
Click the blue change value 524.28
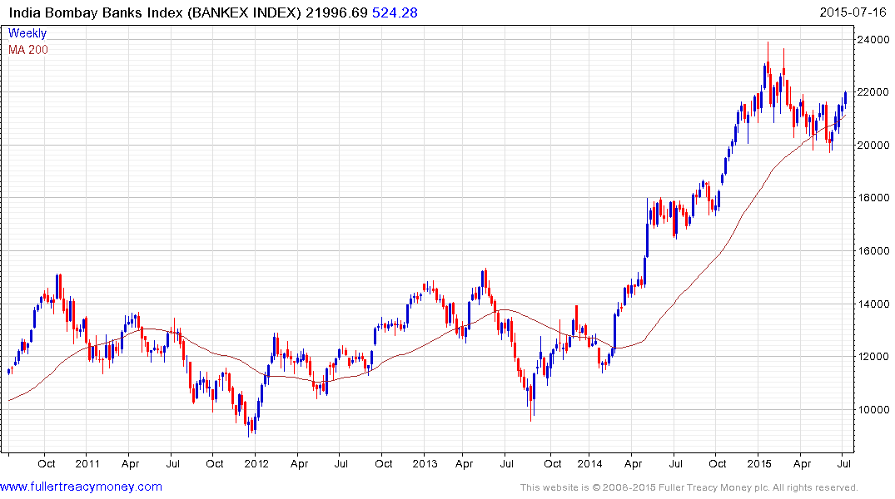click(x=395, y=12)
